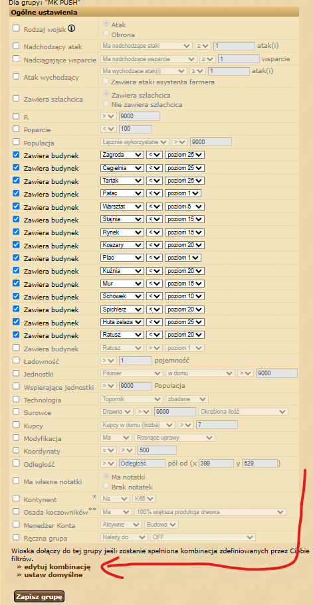Tick the Kontynent filter checkbox
The image size is (313, 605).
click(16, 499)
